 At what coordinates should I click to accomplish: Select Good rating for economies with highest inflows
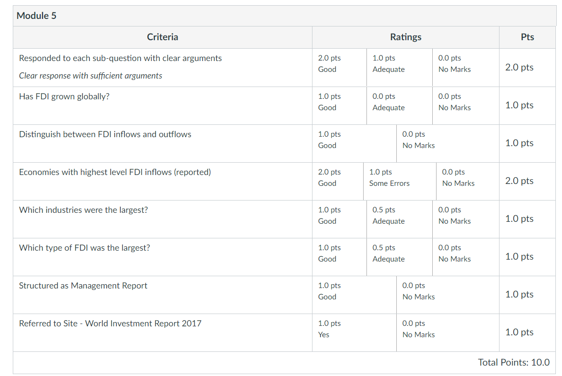tap(338, 181)
